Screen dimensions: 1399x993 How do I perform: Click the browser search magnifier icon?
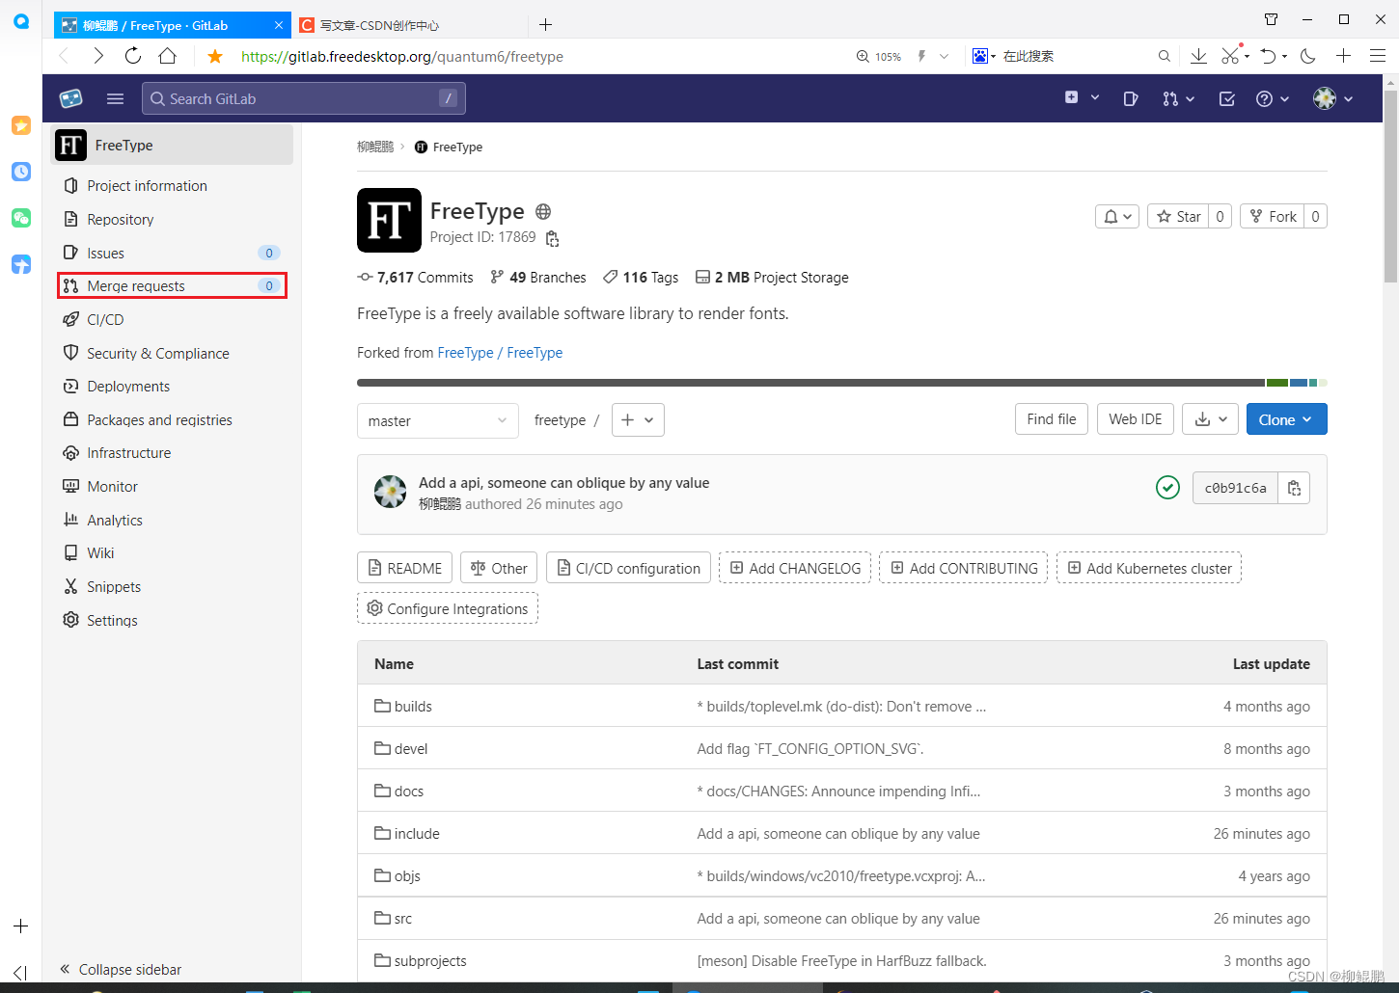coord(1165,56)
